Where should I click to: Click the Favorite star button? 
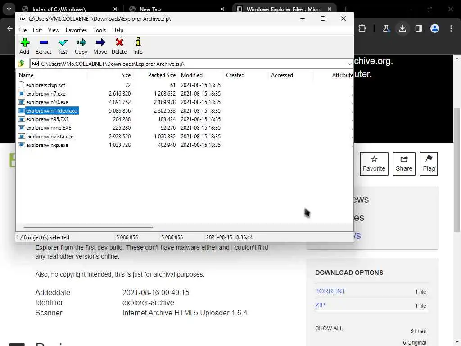tap(374, 164)
